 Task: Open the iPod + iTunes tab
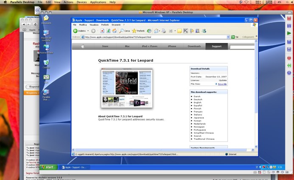(150, 46)
